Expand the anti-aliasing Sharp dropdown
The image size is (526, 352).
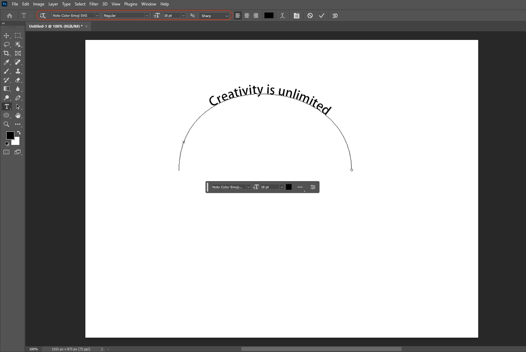pos(227,15)
